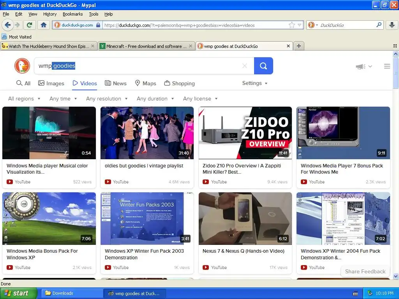Screen dimensions: 399x299
Task: Switch to the Maps results tab
Action: pos(145,83)
